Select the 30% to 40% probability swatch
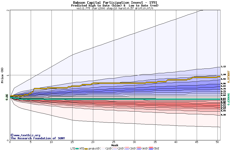Screen dimensions: 230x150 pos(139,148)
